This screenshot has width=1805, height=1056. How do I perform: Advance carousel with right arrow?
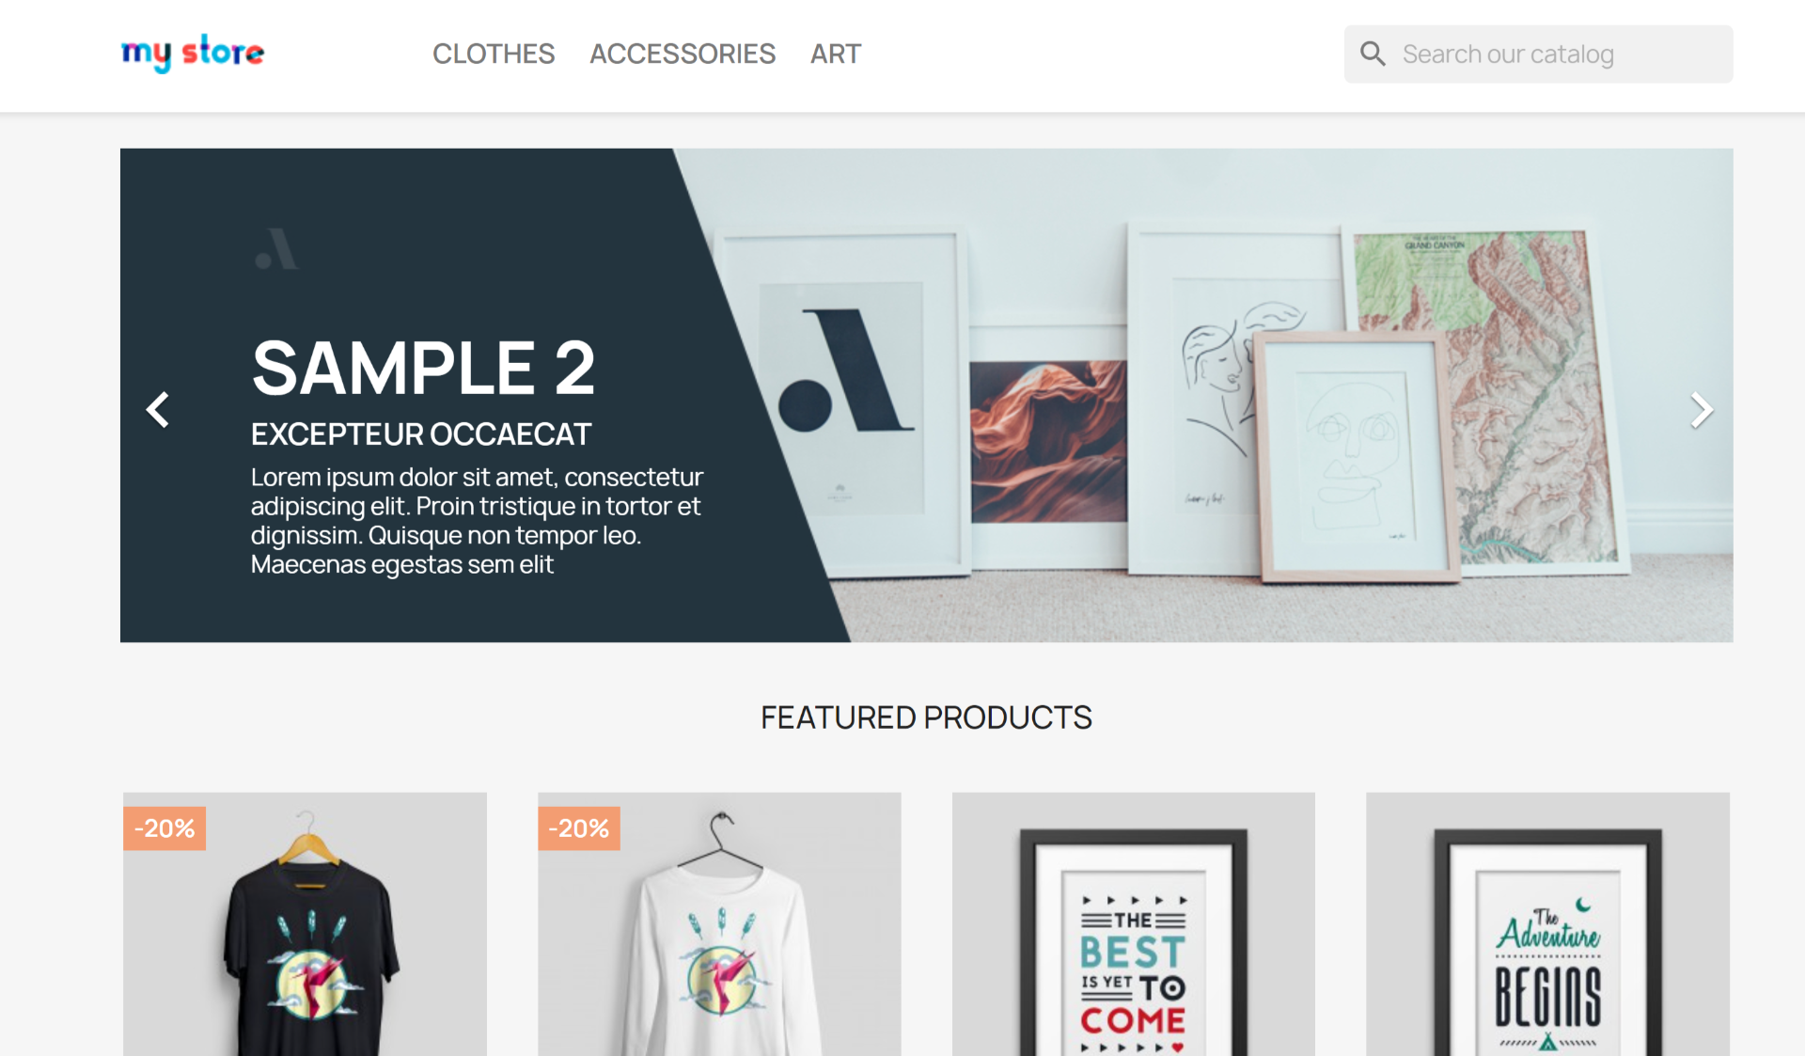[1701, 409]
